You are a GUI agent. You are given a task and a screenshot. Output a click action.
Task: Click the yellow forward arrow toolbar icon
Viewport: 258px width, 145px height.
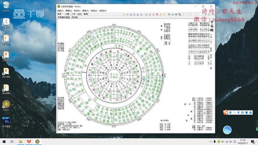(x=164, y=14)
